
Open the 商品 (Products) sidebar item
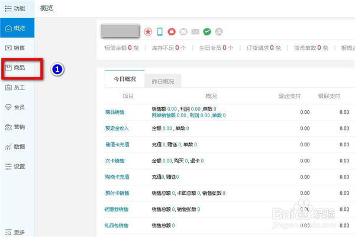pos(17,68)
